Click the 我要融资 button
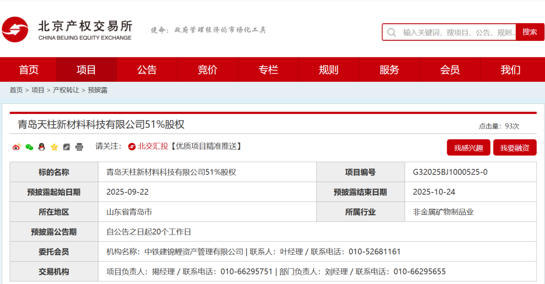The width and height of the screenshot is (545, 284). click(515, 148)
